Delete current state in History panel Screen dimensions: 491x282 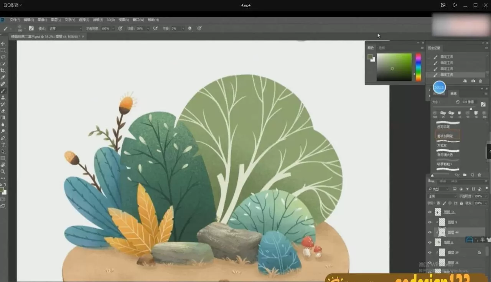(480, 81)
